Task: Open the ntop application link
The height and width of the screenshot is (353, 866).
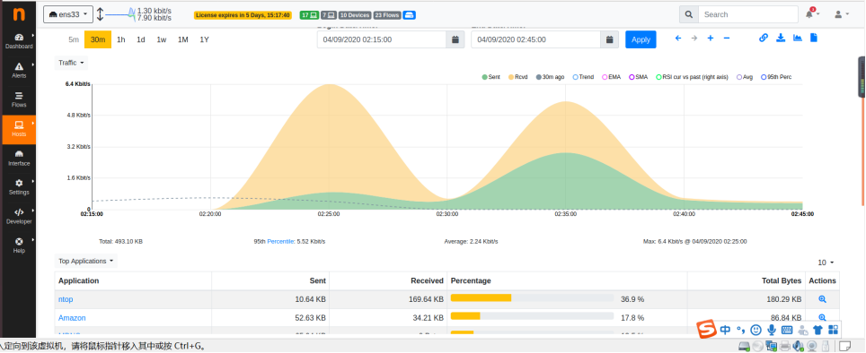Action: coord(66,299)
